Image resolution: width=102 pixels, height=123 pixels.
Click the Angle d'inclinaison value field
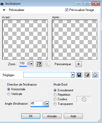click(x=36, y=104)
